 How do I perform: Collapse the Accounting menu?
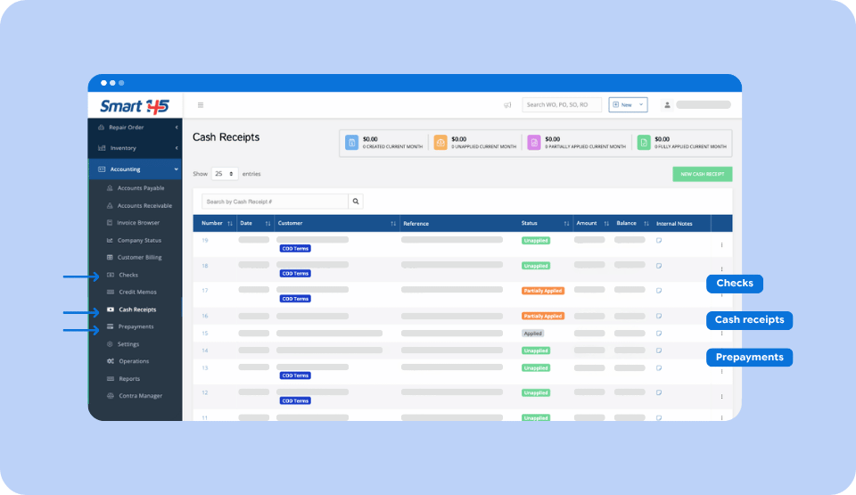pyautogui.click(x=135, y=169)
